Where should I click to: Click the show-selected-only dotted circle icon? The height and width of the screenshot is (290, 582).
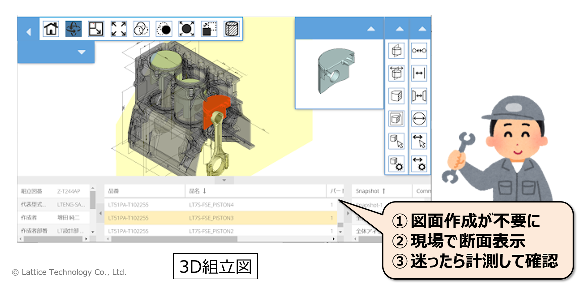[x=164, y=29]
